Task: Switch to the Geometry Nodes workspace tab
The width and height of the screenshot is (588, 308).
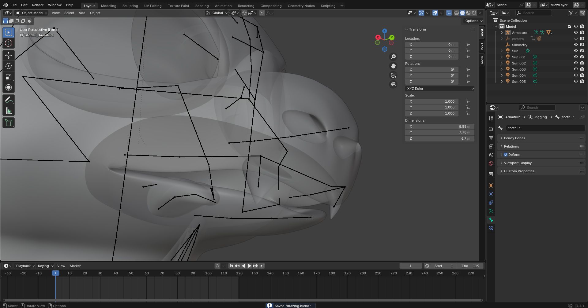Action: [301, 6]
